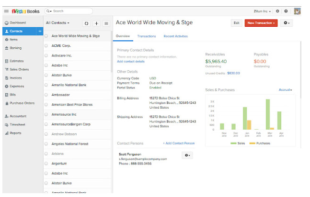Click the Reports bar chart icon
This screenshot has height=197, width=310.
pyautogui.click(x=7, y=133)
